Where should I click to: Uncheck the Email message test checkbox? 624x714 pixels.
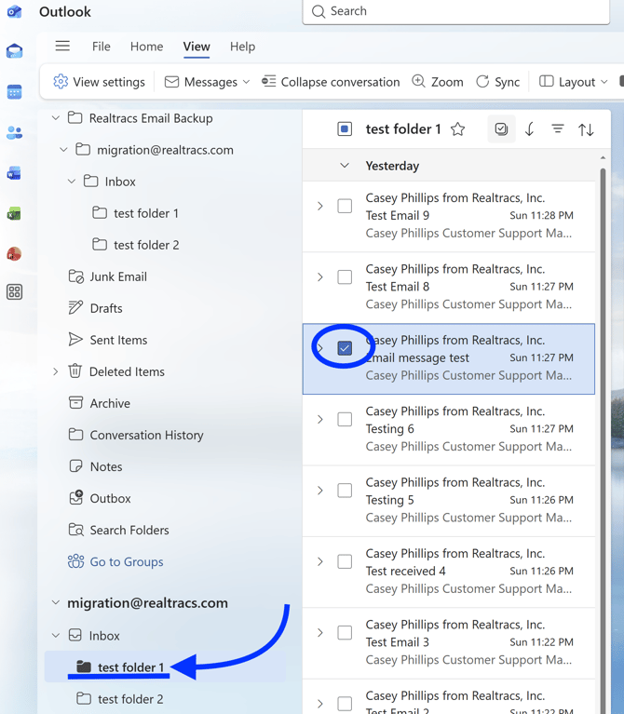pyautogui.click(x=345, y=348)
